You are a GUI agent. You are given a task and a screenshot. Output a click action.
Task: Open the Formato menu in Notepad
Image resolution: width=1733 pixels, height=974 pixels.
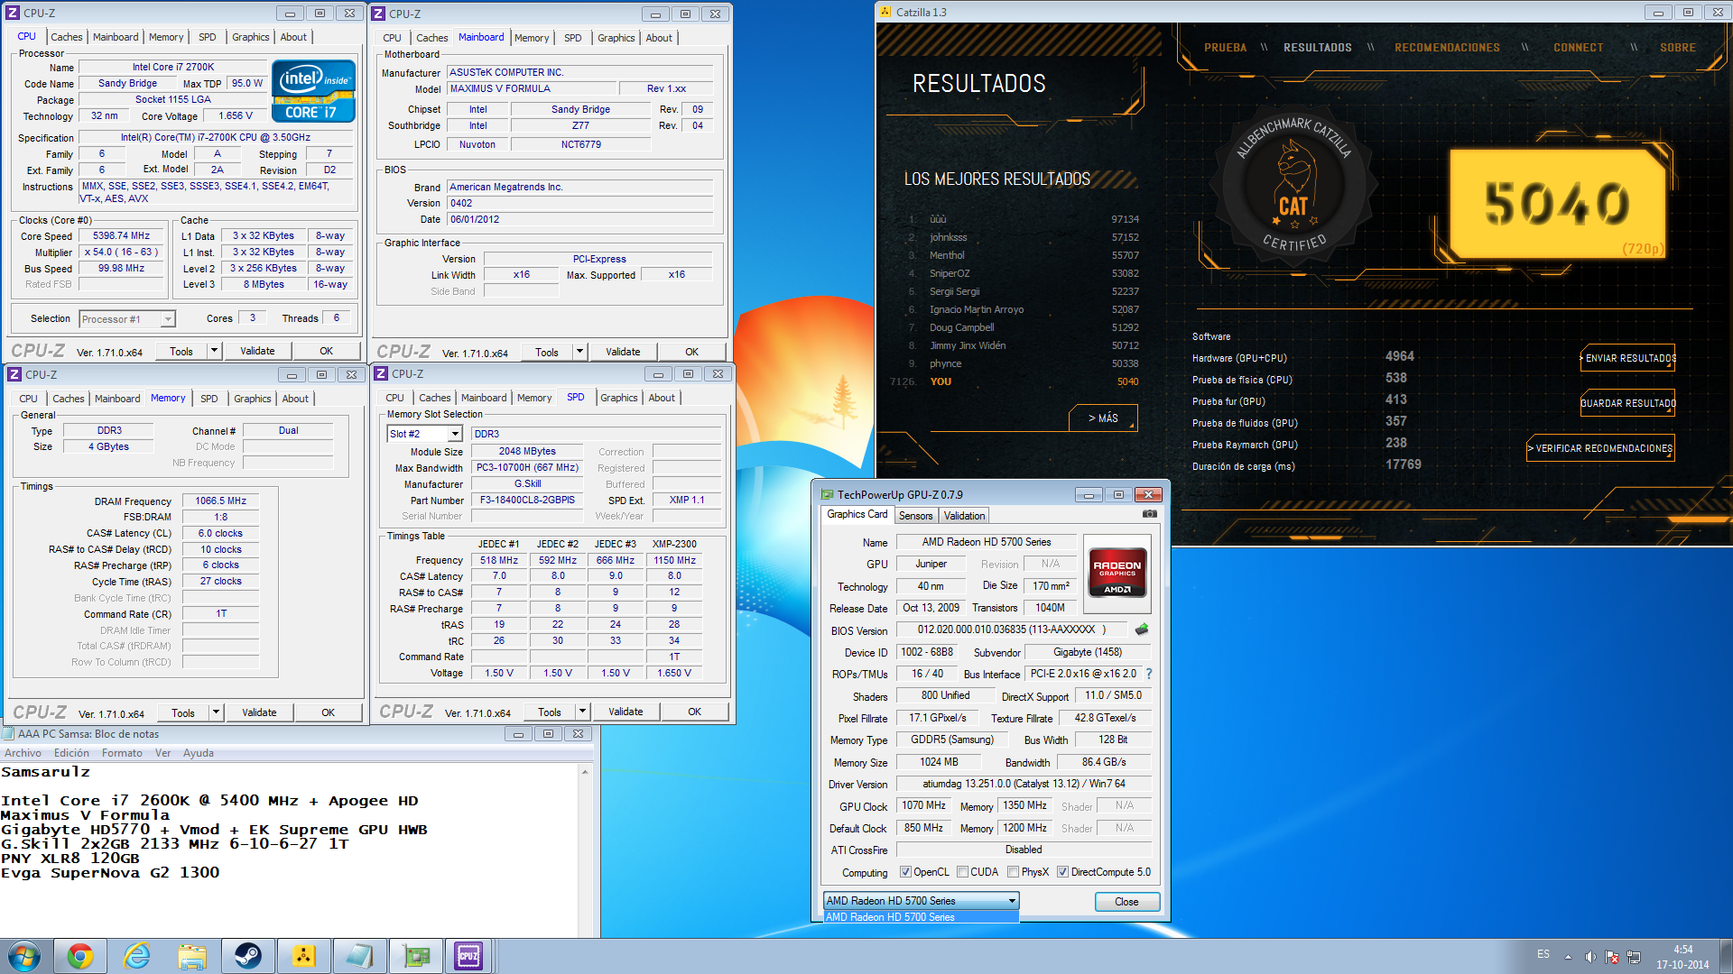tap(122, 753)
